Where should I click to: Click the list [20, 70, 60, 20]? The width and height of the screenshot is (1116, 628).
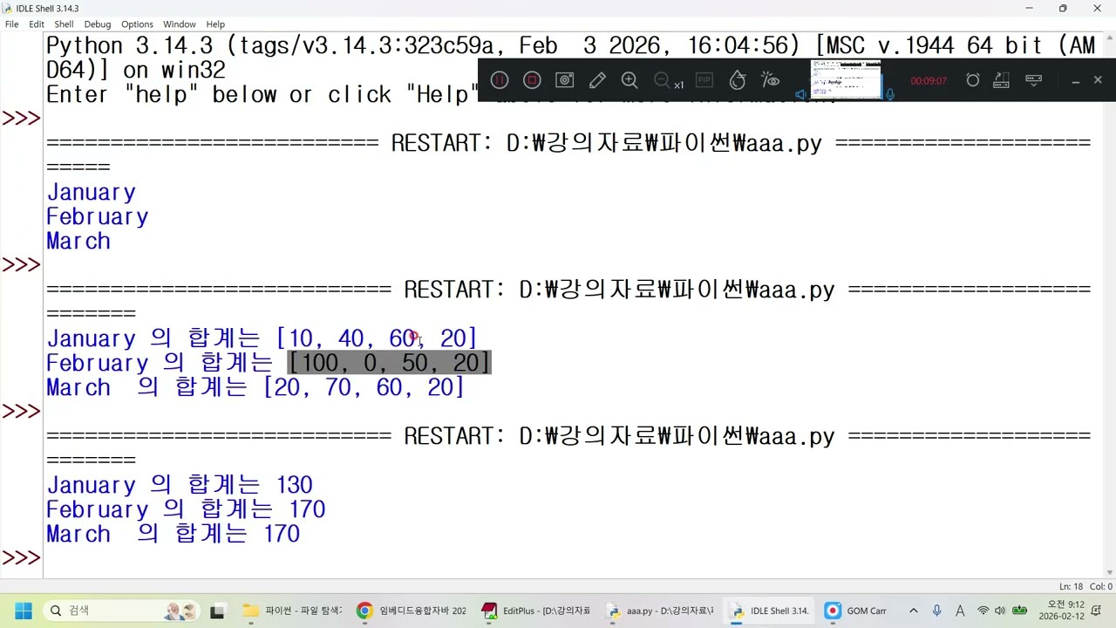tap(364, 387)
